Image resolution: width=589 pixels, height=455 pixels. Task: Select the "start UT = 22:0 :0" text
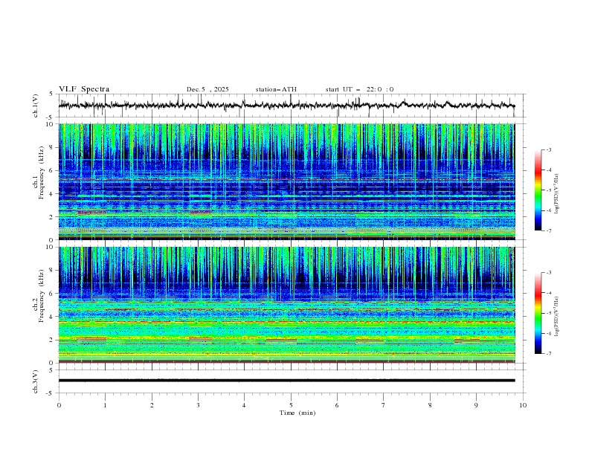(359, 89)
